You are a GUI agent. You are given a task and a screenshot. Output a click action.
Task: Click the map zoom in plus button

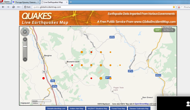[25, 39]
